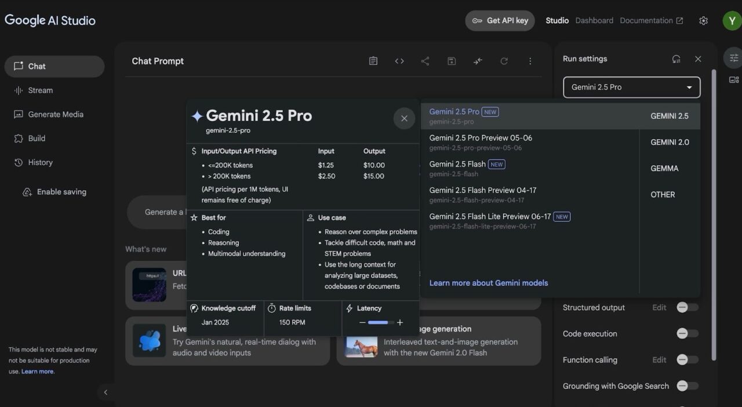Toggle Grounding with Google Search switch
This screenshot has height=407, width=742.
click(x=688, y=386)
